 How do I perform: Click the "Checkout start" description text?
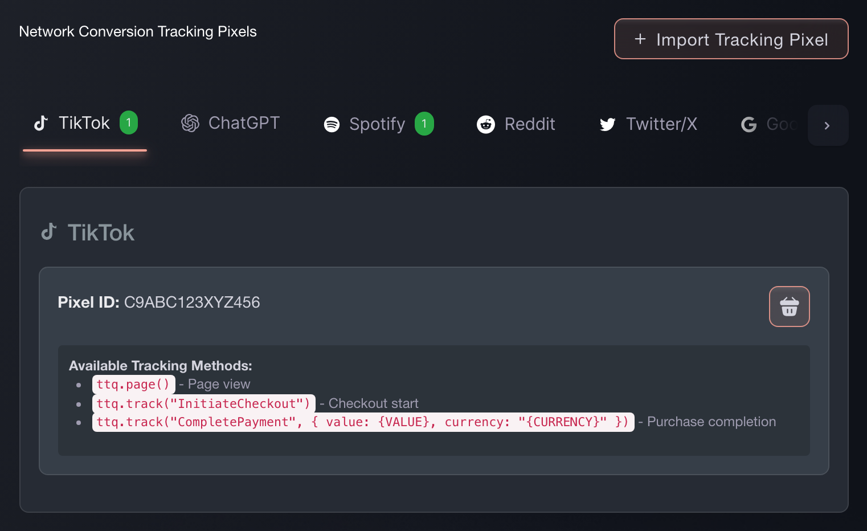coord(374,403)
